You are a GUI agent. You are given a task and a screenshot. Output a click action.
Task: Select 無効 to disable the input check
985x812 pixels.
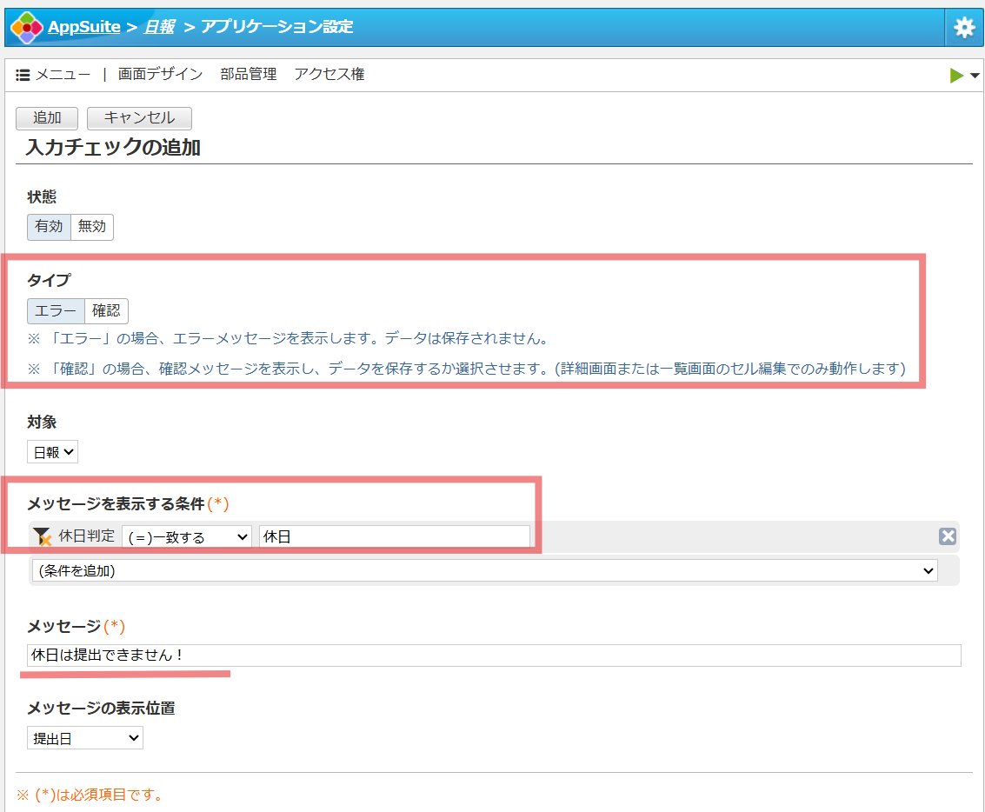coord(91,226)
